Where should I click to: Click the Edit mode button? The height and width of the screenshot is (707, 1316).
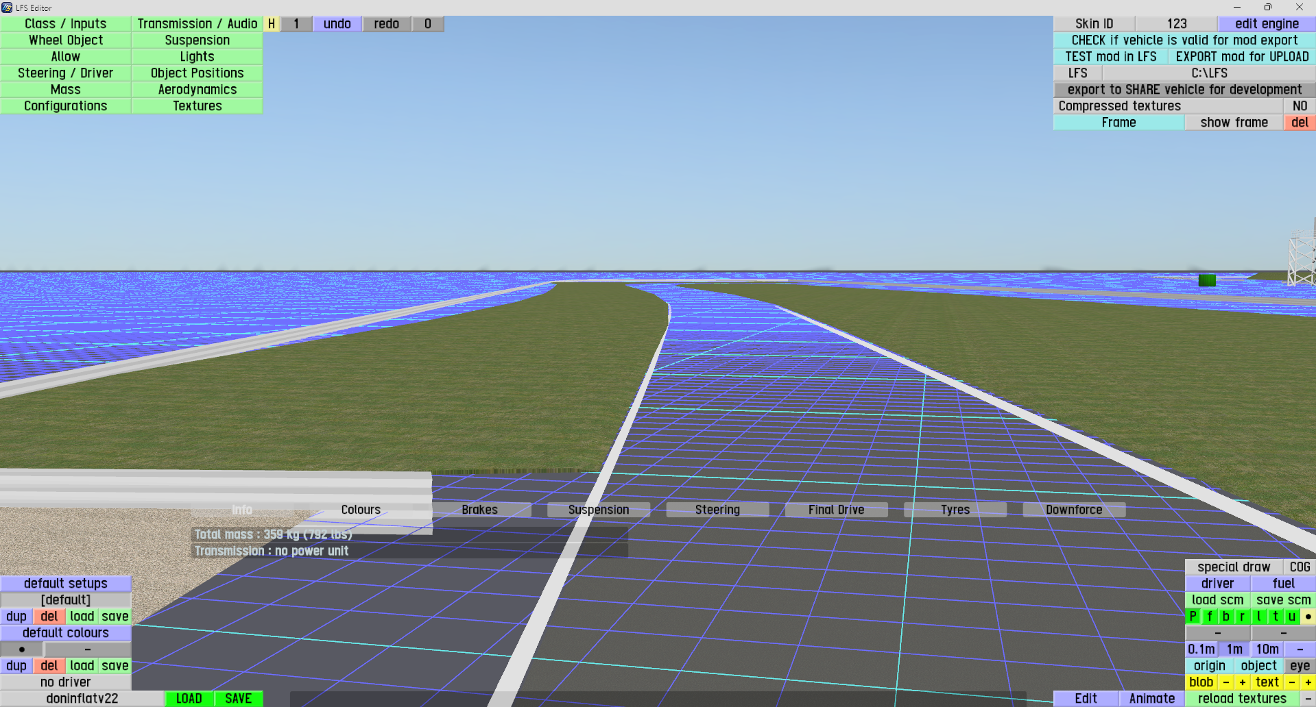pyautogui.click(x=1086, y=699)
